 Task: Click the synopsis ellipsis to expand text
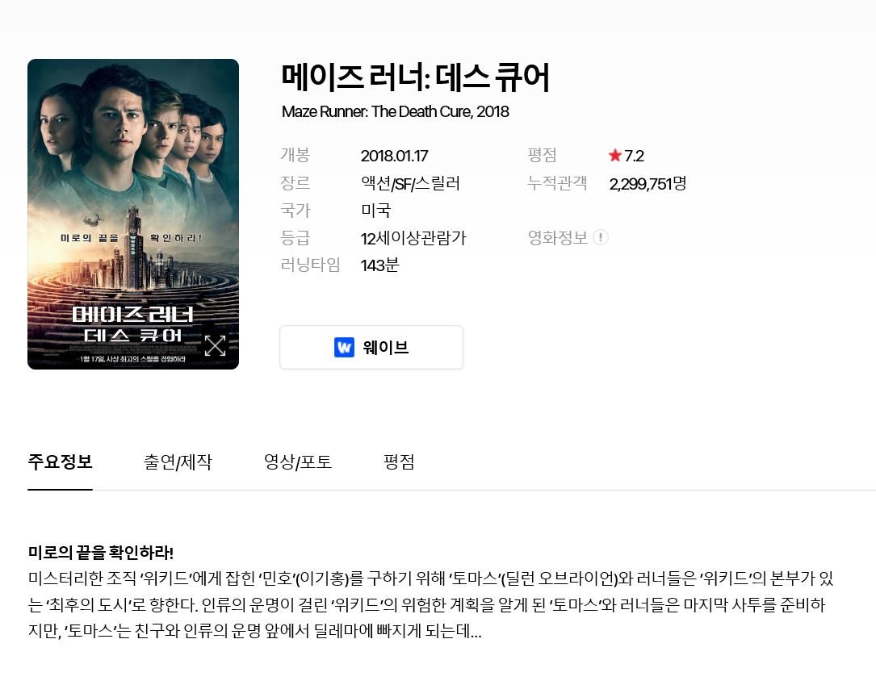coord(476,634)
